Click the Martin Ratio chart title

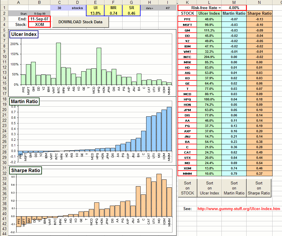coord(24,101)
